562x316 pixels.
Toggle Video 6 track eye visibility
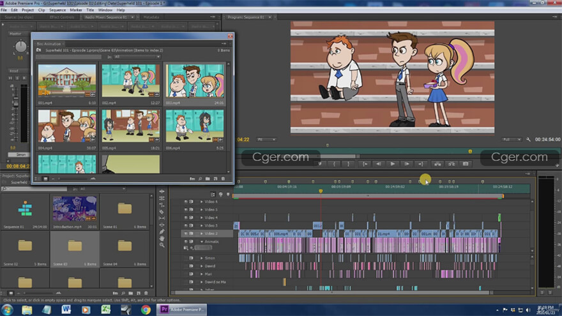[x=186, y=202]
